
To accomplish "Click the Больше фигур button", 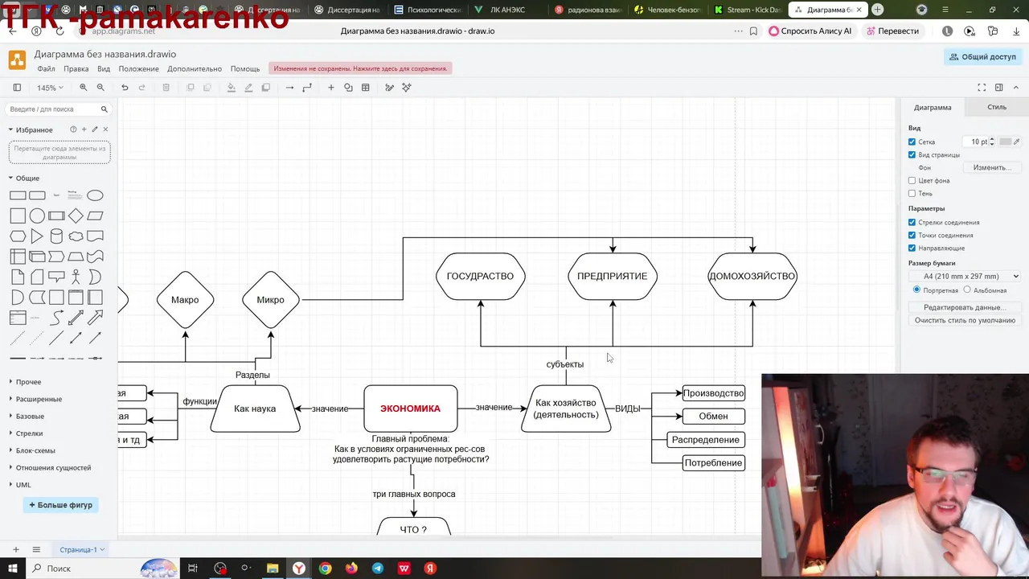I will pyautogui.click(x=60, y=505).
